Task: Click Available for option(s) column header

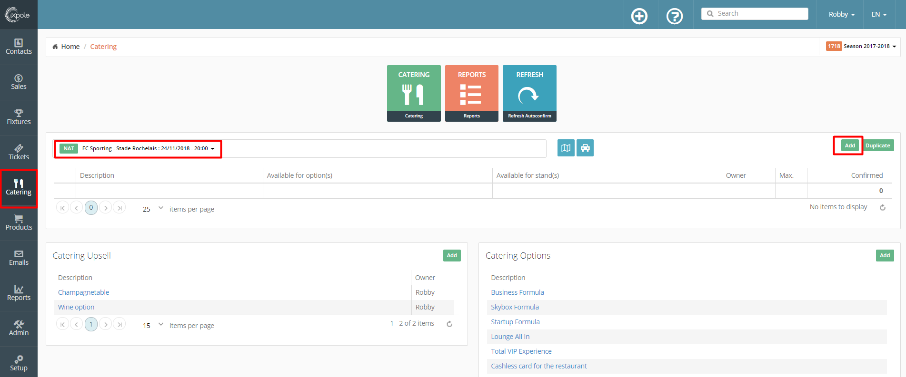Action: point(299,175)
